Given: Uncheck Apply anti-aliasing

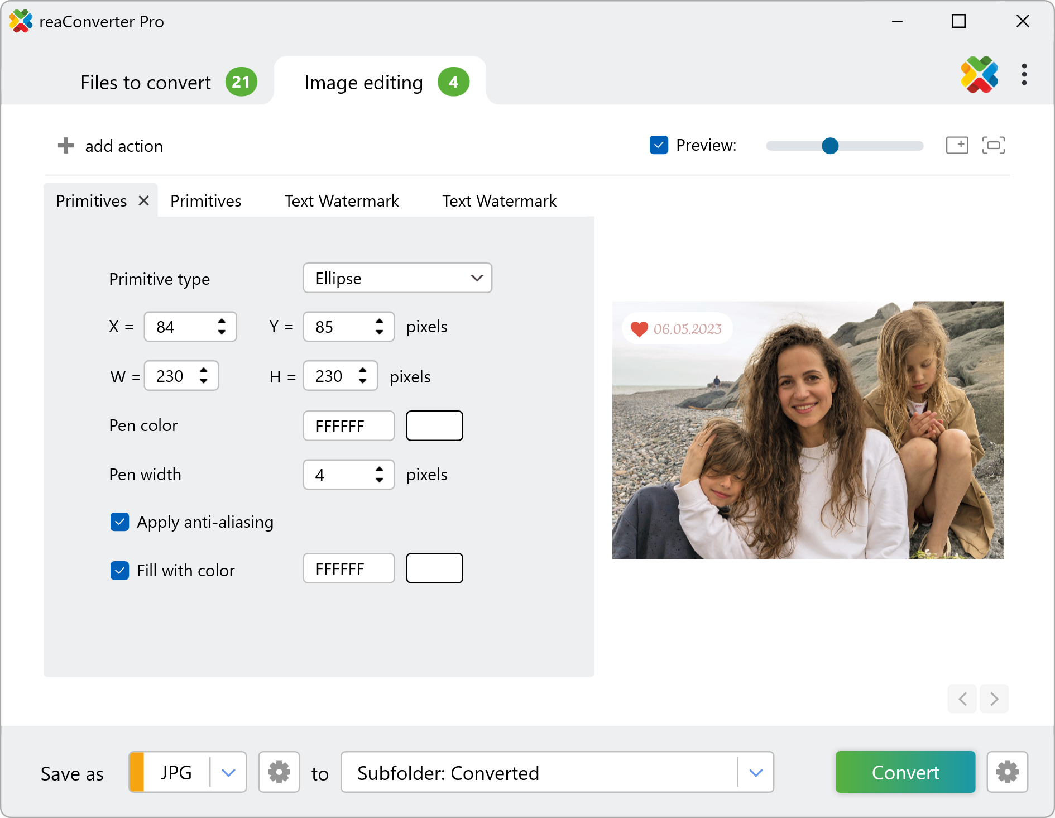Looking at the screenshot, I should (x=119, y=522).
